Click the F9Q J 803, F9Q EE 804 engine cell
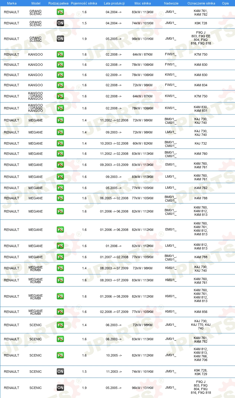The height and width of the screenshot is (398, 235). click(201, 38)
